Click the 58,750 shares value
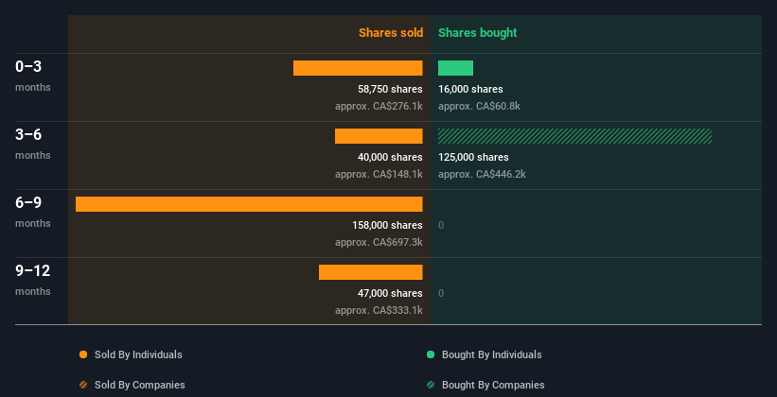The height and width of the screenshot is (397, 777). (390, 89)
